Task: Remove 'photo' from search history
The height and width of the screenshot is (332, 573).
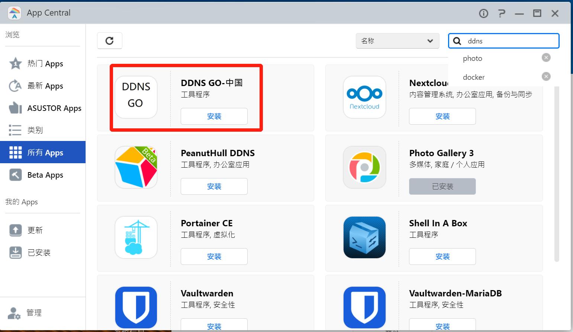Action: click(546, 57)
